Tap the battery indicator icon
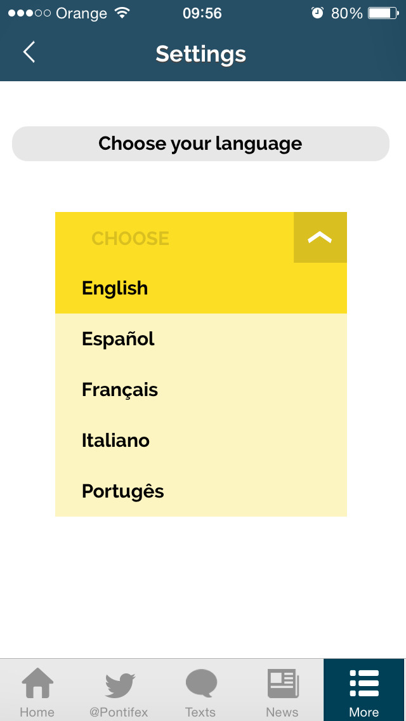 click(x=383, y=13)
